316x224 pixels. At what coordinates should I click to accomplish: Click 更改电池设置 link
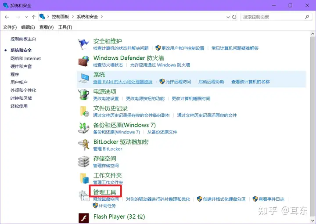point(106,98)
